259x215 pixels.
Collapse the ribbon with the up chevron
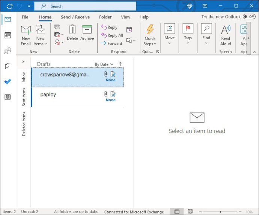click(x=255, y=52)
